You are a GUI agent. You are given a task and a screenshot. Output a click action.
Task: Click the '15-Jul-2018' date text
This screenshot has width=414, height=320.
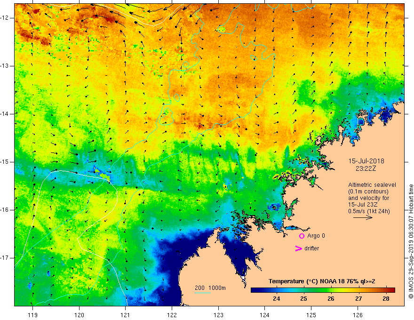pyautogui.click(x=366, y=161)
